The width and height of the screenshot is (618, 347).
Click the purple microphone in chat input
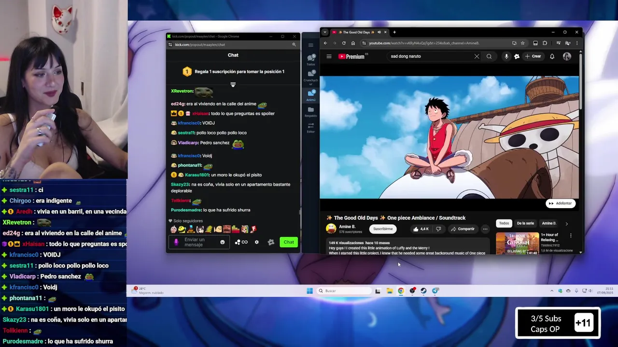click(x=176, y=242)
